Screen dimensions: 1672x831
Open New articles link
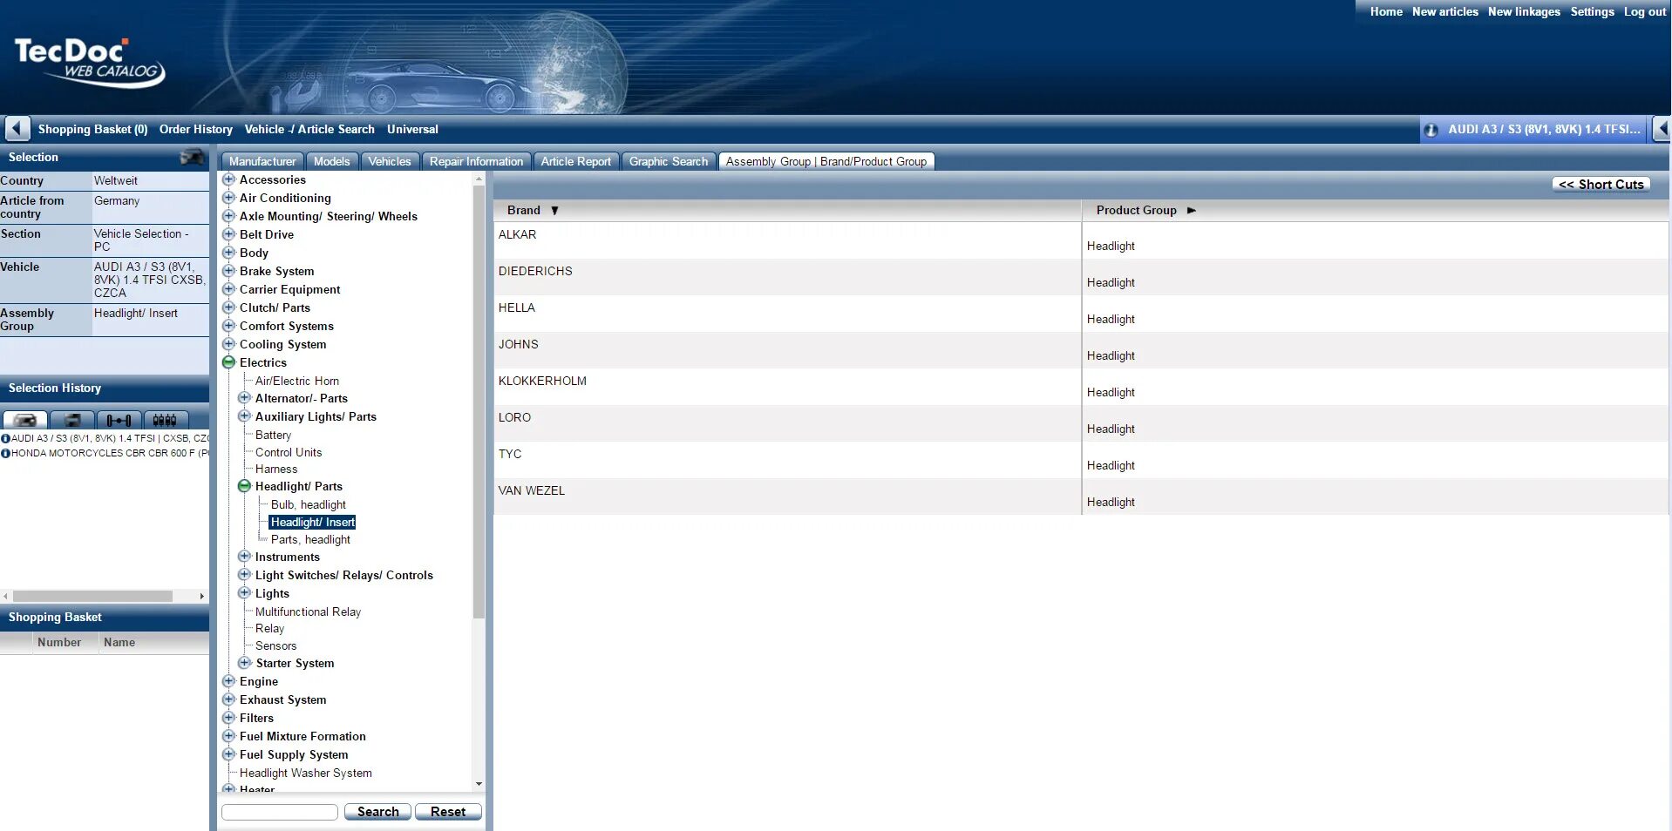tap(1445, 12)
